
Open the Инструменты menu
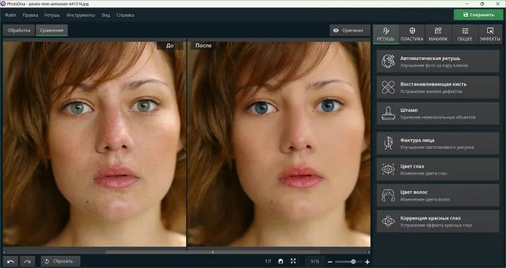[81, 15]
